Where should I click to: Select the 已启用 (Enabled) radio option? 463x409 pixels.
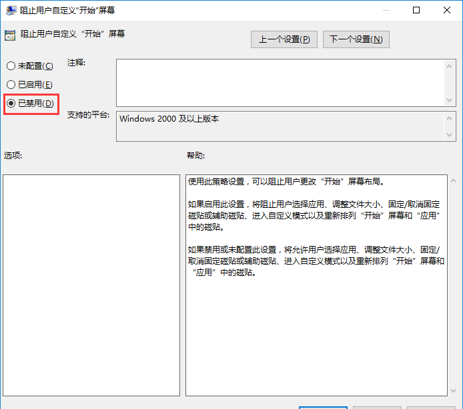(11, 84)
